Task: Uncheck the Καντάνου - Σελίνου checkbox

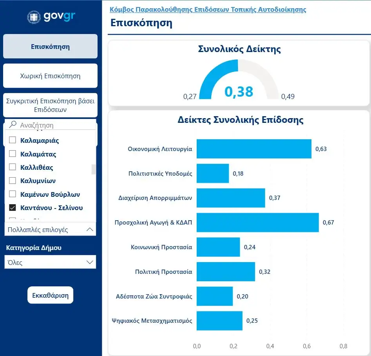Action: click(13, 208)
